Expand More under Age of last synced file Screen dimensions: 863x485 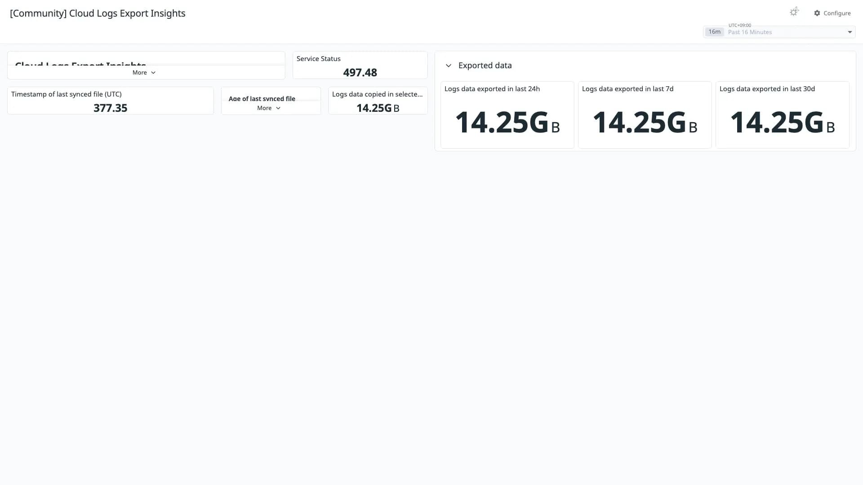click(x=269, y=108)
